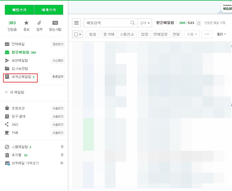Click the 카페 coffee cup icon

point(7,133)
